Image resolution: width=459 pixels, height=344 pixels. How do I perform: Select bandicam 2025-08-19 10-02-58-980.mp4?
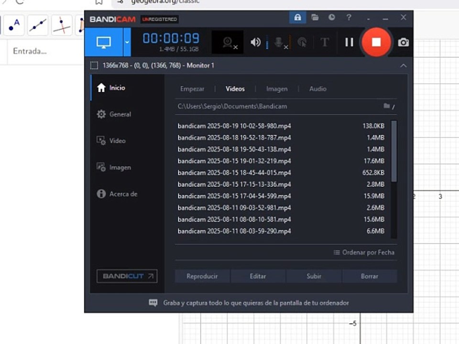coord(281,126)
